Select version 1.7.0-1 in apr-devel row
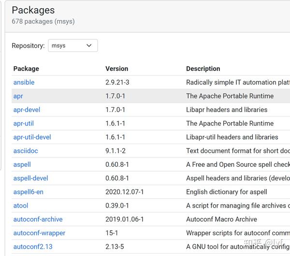Image resolution: width=290 pixels, height=256 pixels. point(115,110)
